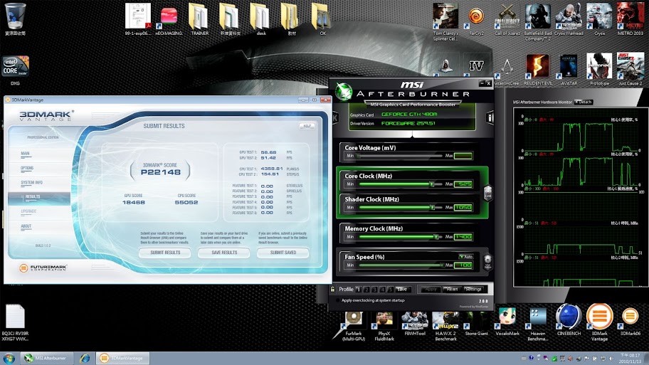649x365 pixels.
Task: Open the ABOUT section in 3DMark Vantage
Action: point(26,226)
